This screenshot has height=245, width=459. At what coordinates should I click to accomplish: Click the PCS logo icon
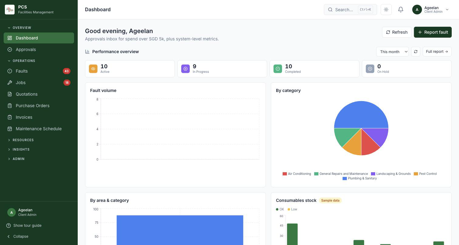pos(10,9)
